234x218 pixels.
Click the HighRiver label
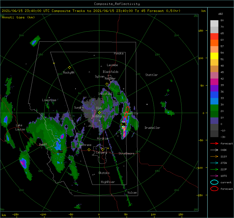(108, 182)
